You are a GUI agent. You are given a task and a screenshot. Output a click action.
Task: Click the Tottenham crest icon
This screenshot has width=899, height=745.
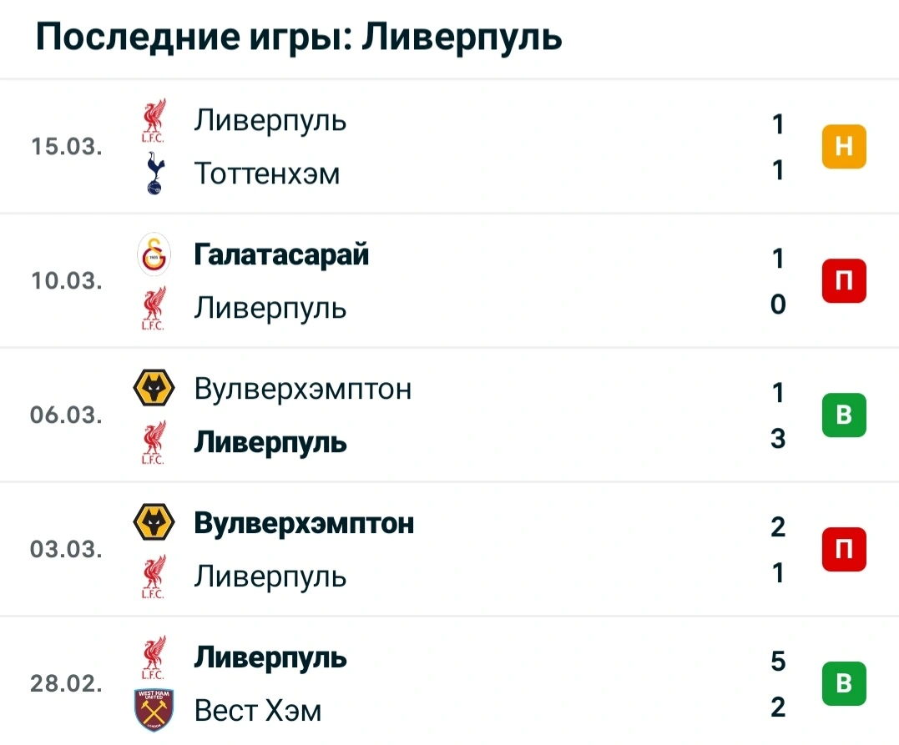[x=154, y=174]
